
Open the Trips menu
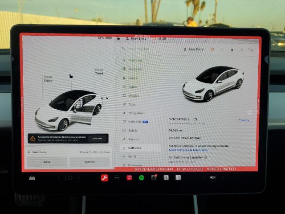tap(130, 104)
